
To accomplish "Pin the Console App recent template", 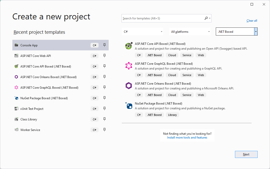I will 104,45.
